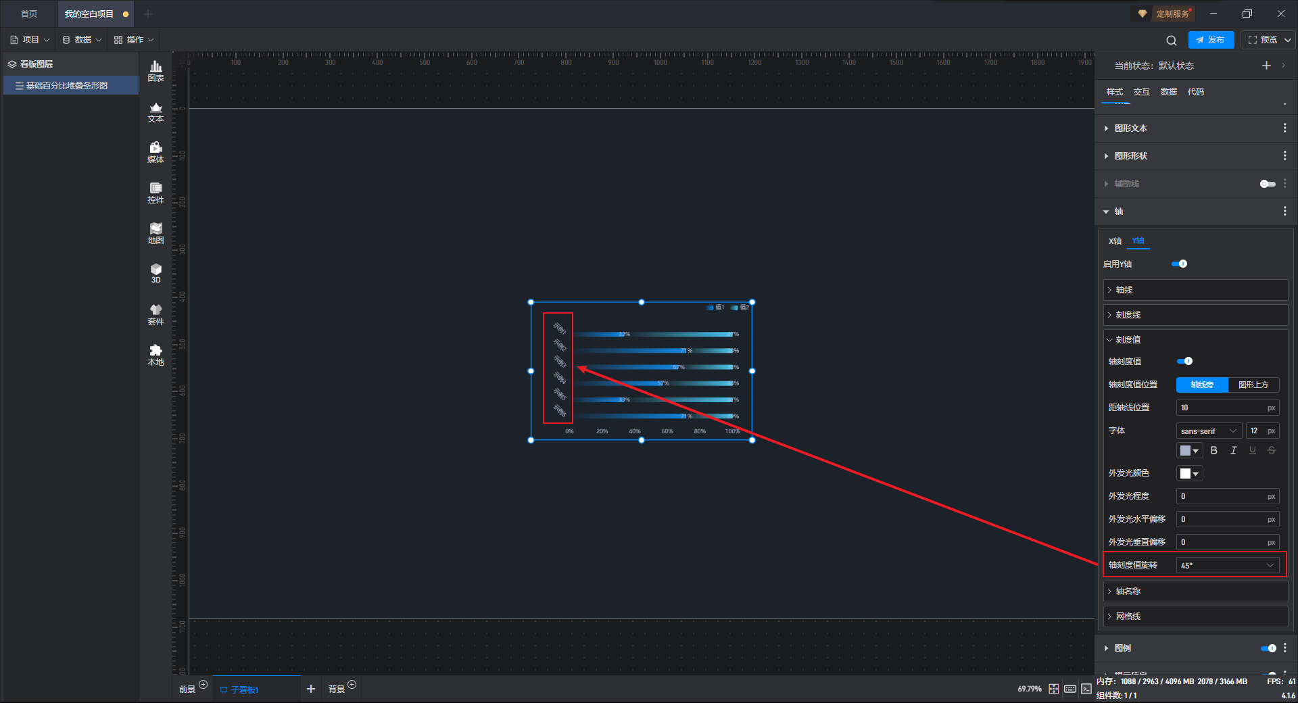
Task: Open the console terminal icon in status bar
Action: (x=1086, y=689)
